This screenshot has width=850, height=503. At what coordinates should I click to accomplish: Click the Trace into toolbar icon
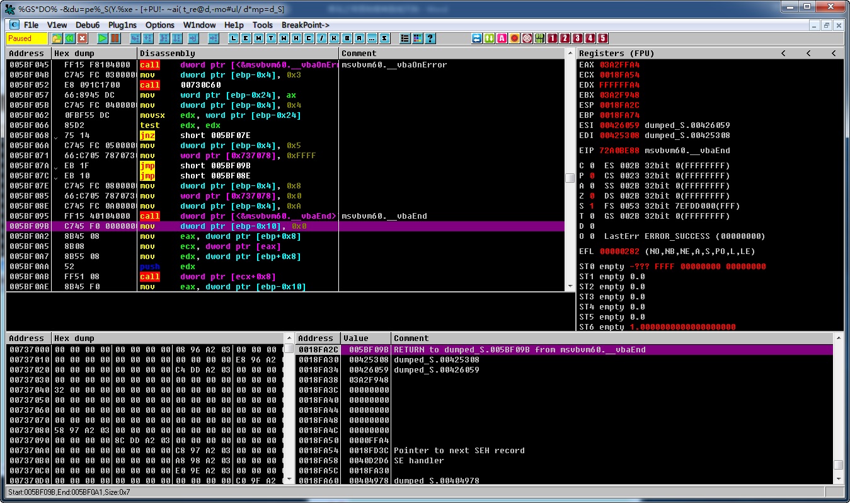point(164,38)
